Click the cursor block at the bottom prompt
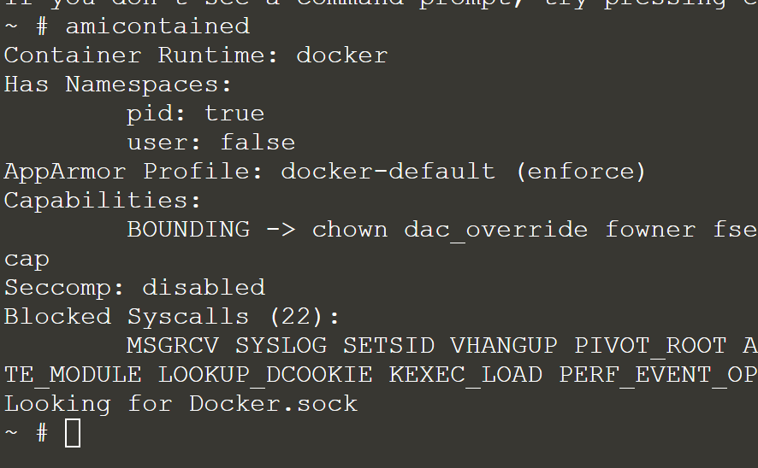 73,433
